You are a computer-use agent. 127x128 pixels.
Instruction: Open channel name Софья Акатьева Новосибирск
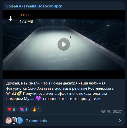(34, 6)
